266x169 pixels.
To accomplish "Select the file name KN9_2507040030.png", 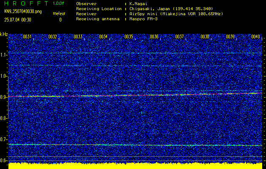I will (x=23, y=11).
